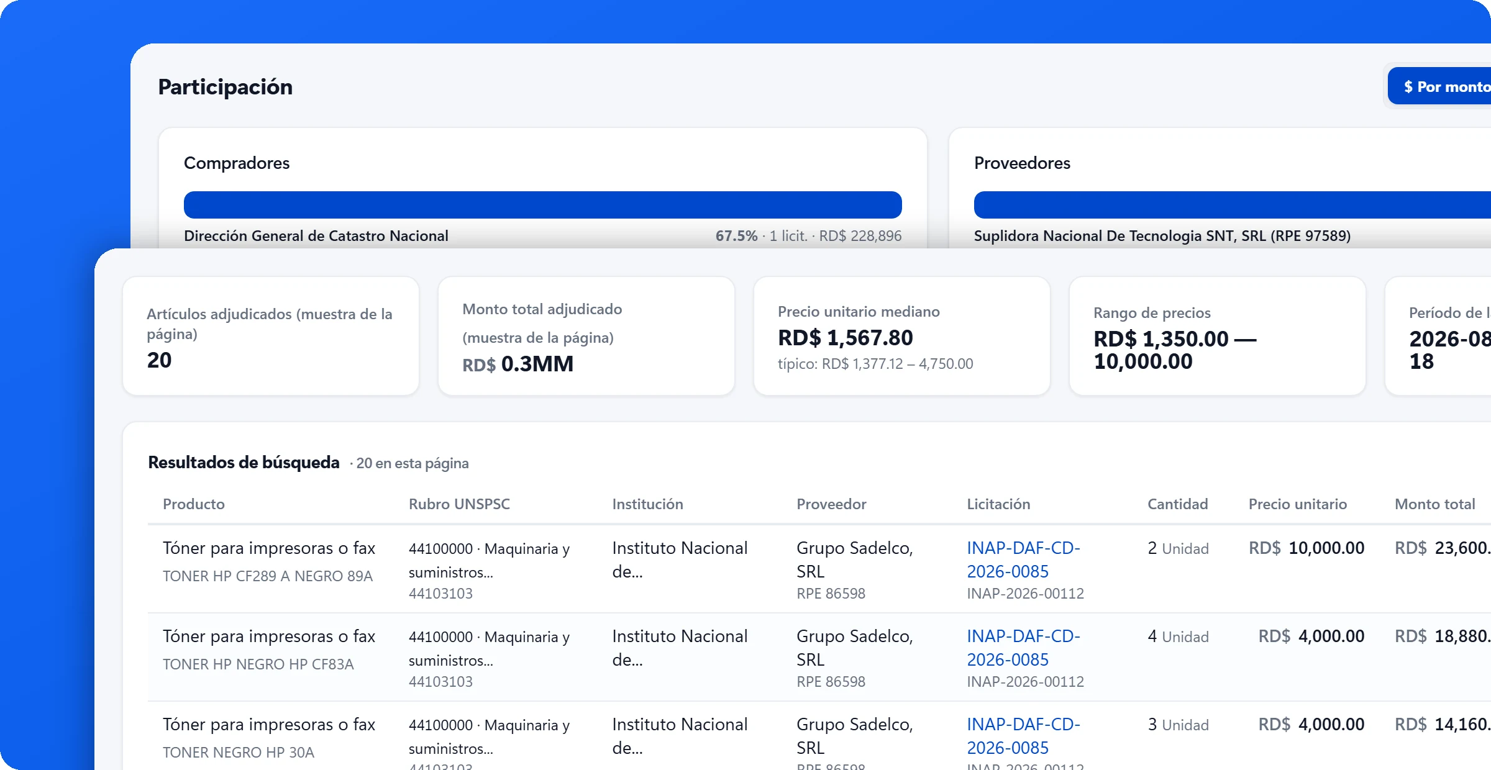This screenshot has width=1491, height=770.
Task: Click monto total RD$ 14,160 cell
Action: pos(1443,725)
